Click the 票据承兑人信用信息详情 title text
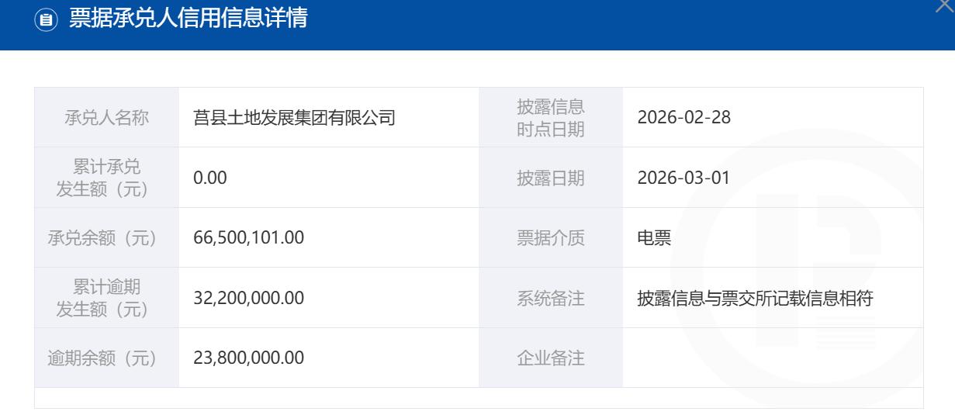Screen dimensions: 955x415 click(189, 19)
